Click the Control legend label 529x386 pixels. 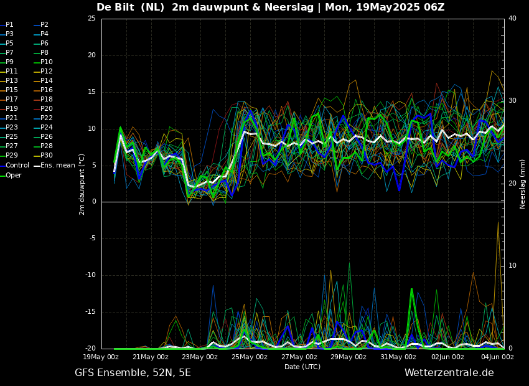[17, 166]
